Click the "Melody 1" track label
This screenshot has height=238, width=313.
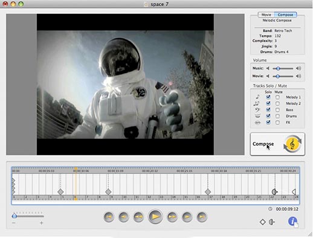coord(293,97)
